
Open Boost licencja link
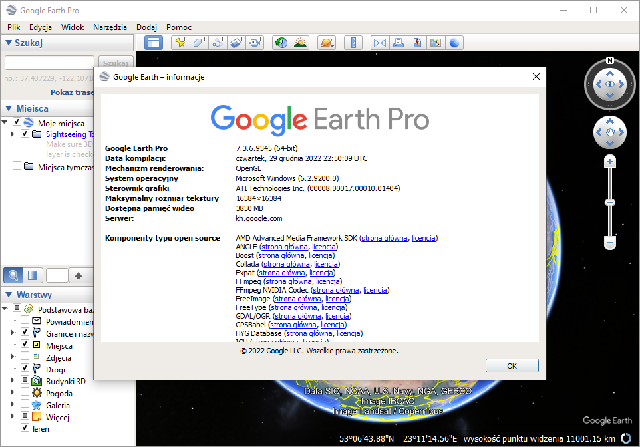tap(321, 255)
